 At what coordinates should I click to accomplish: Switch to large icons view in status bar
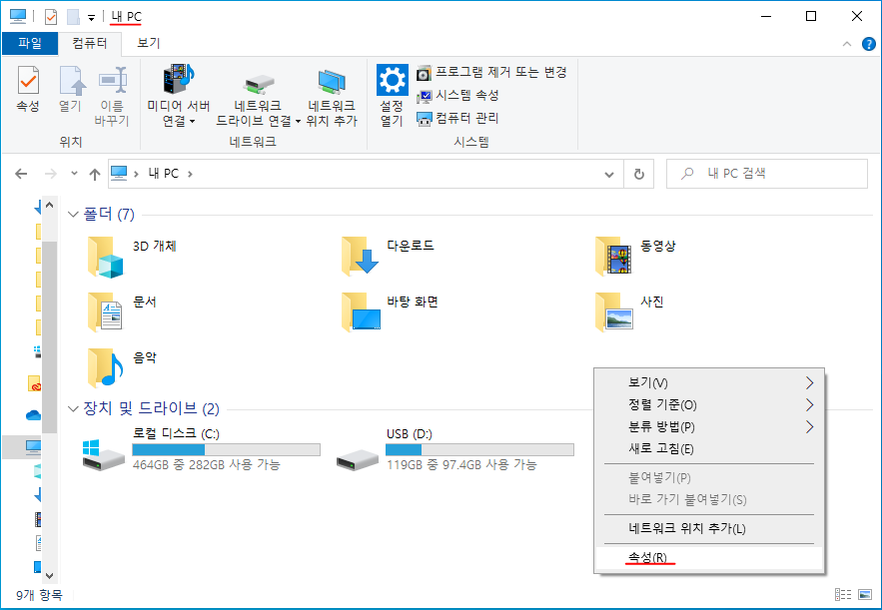coord(864,595)
